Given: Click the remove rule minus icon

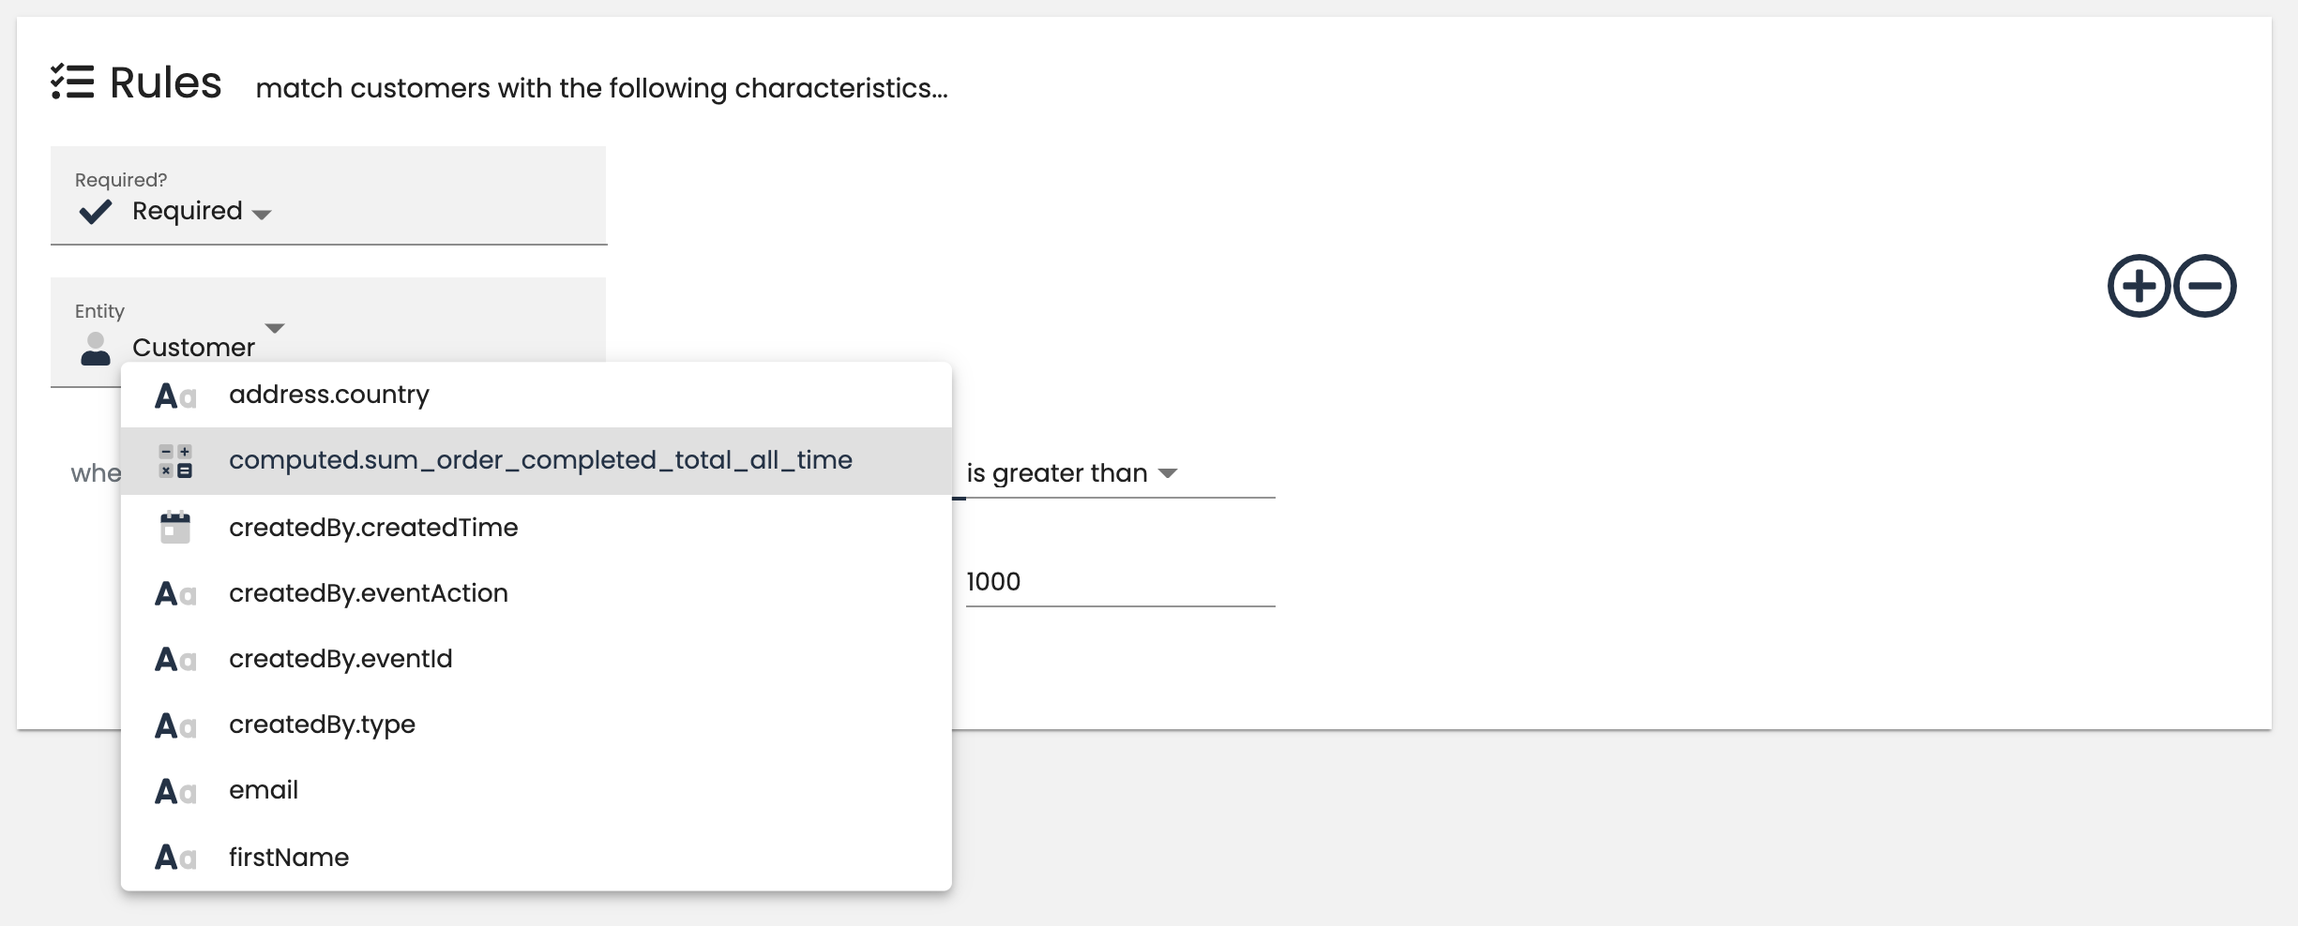Looking at the screenshot, I should (2205, 286).
